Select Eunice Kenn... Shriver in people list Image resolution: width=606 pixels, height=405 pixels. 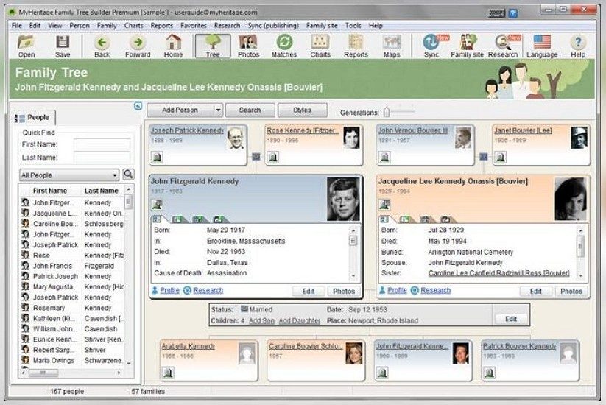(73, 339)
